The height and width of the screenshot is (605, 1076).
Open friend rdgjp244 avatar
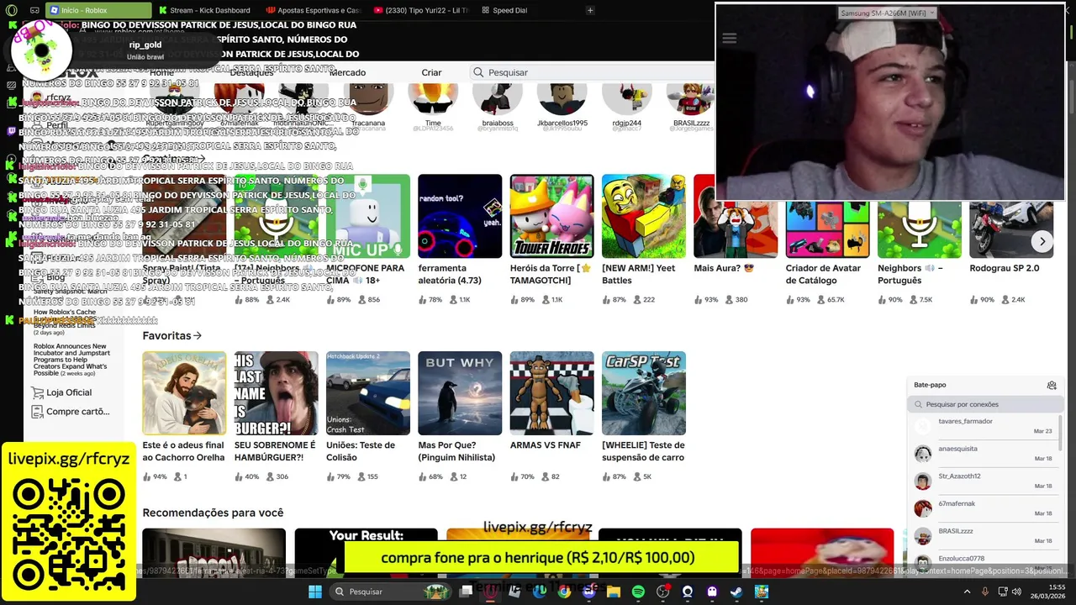point(627,99)
